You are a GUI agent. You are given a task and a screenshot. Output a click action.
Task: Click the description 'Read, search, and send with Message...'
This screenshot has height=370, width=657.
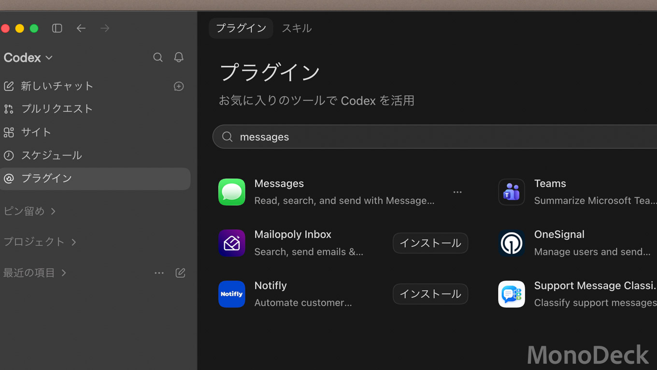pyautogui.click(x=344, y=201)
